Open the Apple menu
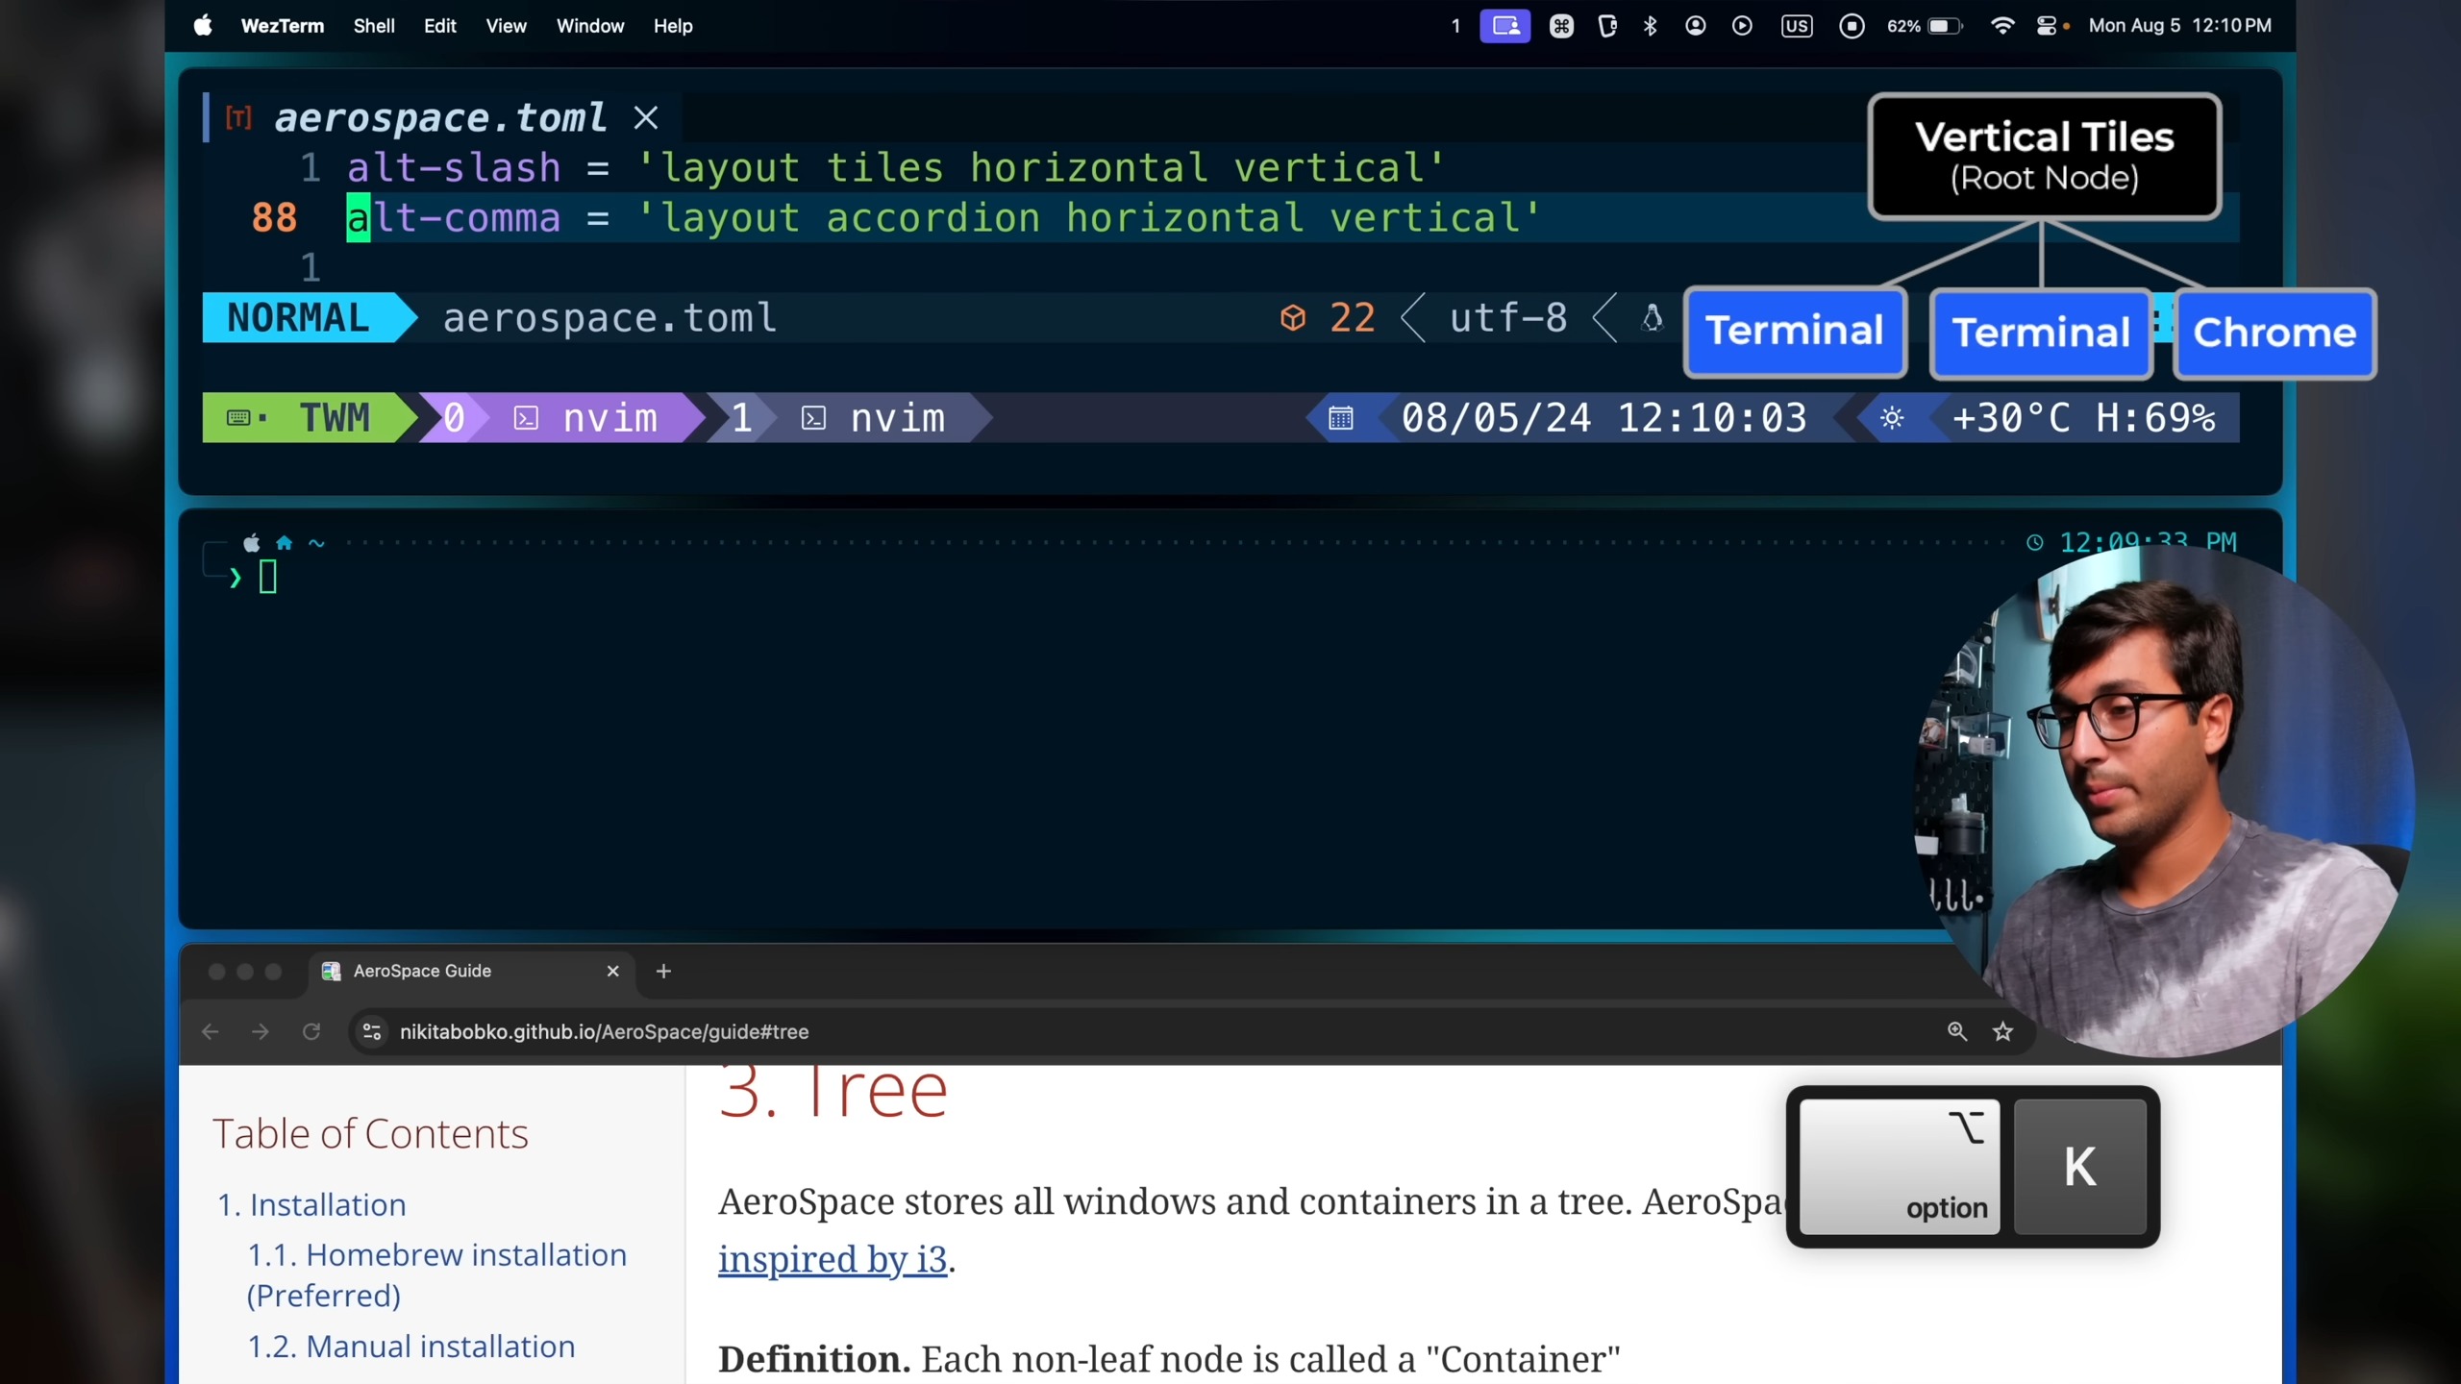The image size is (2461, 1384). coord(203,26)
